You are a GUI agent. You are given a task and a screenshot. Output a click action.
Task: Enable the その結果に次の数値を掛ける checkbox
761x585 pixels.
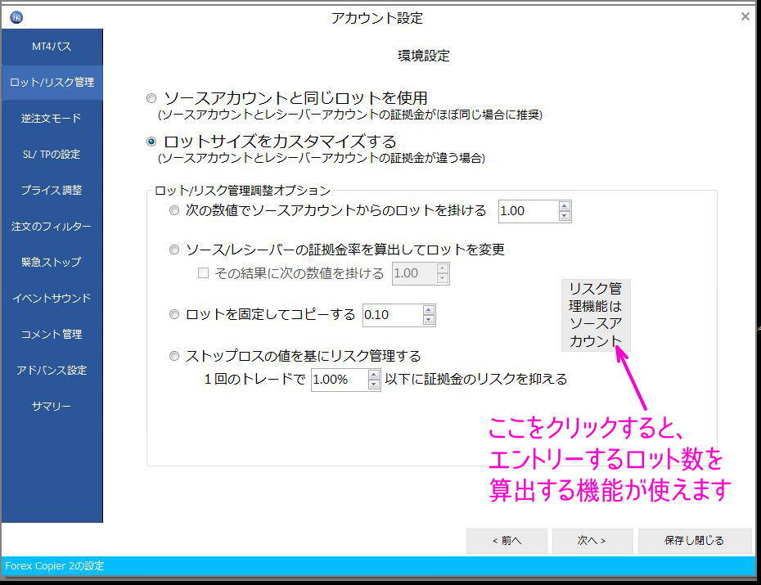[x=202, y=272]
